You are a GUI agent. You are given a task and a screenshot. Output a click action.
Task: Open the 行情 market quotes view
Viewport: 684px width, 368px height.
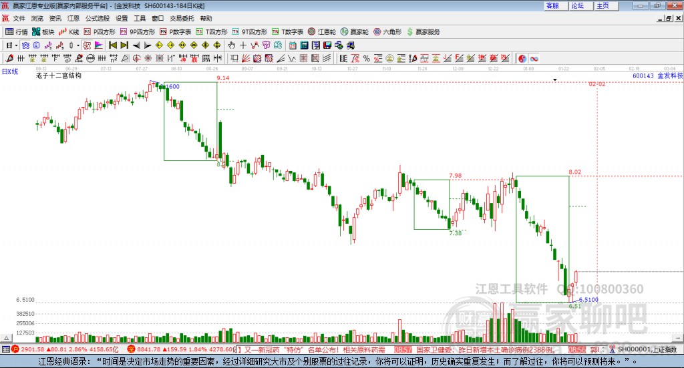point(16,32)
